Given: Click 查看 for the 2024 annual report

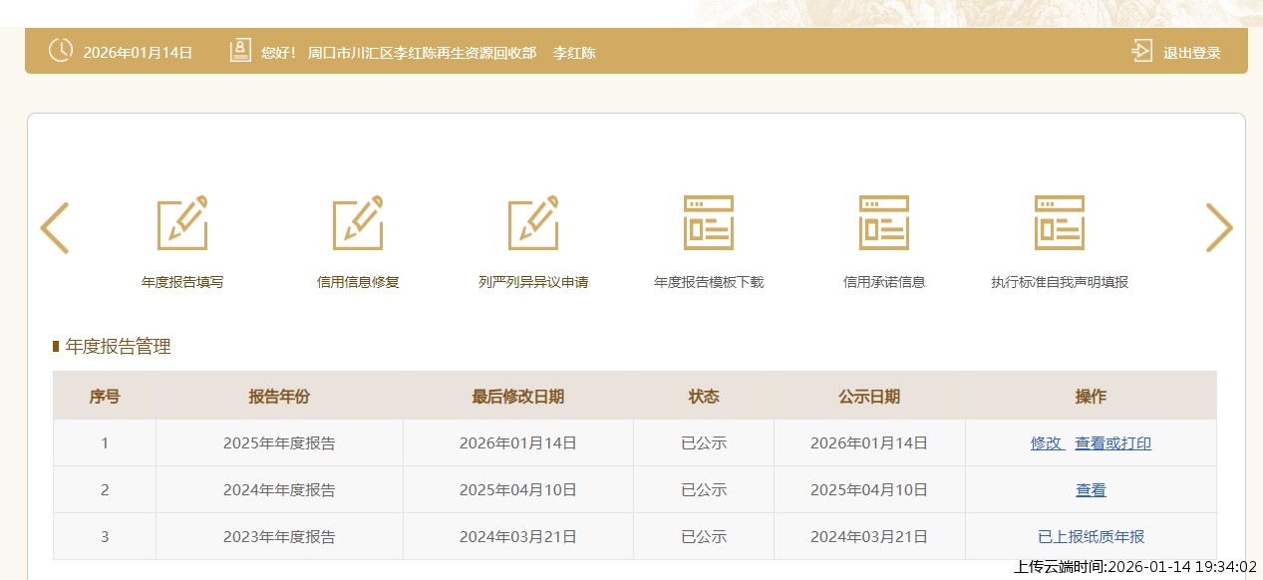Looking at the screenshot, I should point(1091,490).
